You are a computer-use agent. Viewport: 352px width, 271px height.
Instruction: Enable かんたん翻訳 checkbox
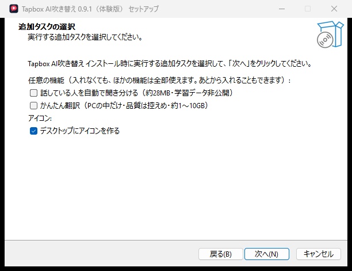click(x=34, y=105)
